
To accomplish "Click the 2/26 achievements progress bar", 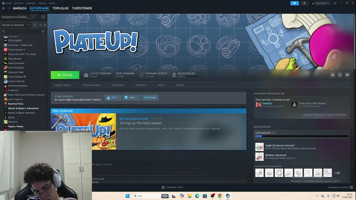I will tap(302, 136).
